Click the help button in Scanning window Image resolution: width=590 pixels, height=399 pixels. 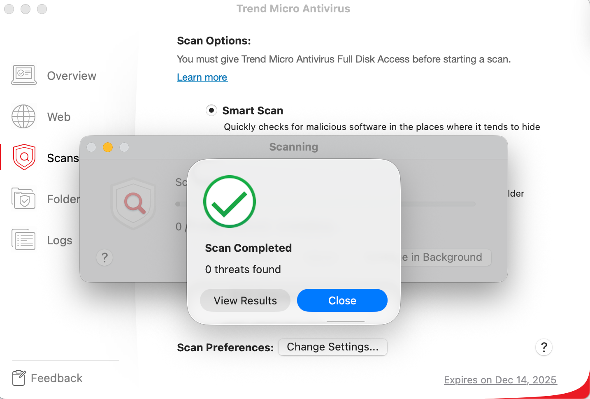tap(105, 257)
